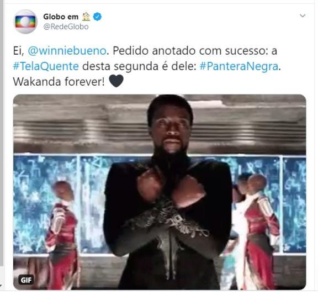Open the #TelaQuente hashtag
This screenshot has height=305, width=318.
[x=46, y=66]
